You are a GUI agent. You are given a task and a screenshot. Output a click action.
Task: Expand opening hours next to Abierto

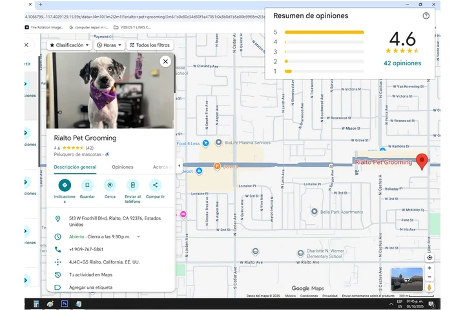(x=138, y=236)
